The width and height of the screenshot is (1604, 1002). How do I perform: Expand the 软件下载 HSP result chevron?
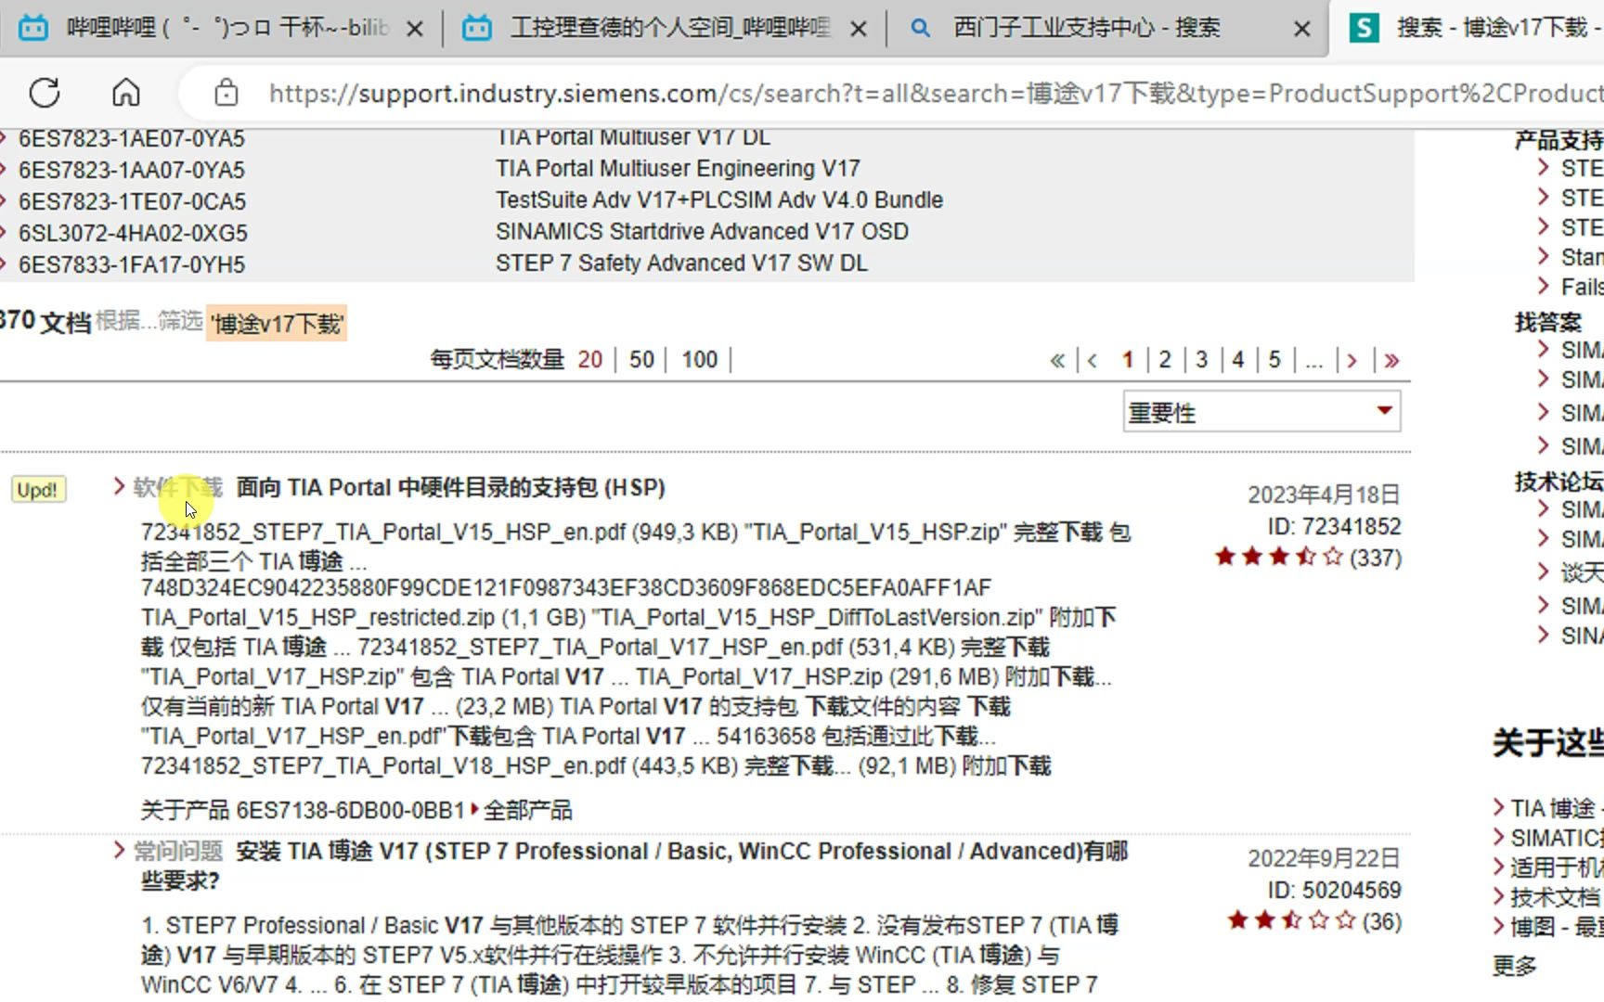[118, 486]
